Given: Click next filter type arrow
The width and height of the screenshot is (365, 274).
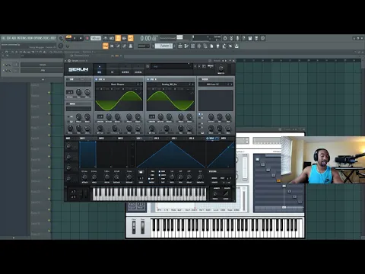Looking at the screenshot, I should [x=231, y=84].
